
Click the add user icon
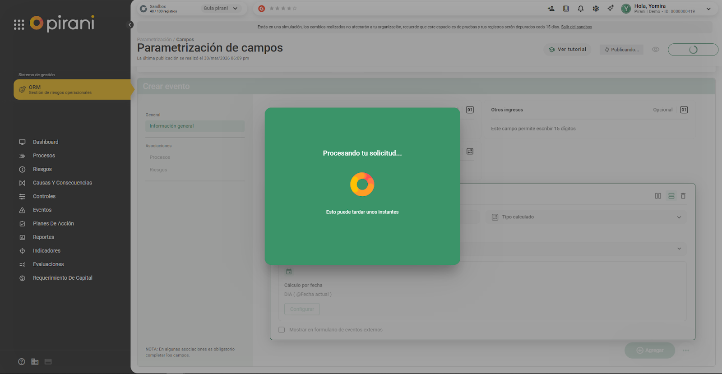click(551, 9)
